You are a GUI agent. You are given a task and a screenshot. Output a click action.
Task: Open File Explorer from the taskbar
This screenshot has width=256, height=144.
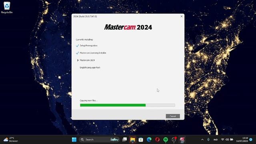click(132, 140)
